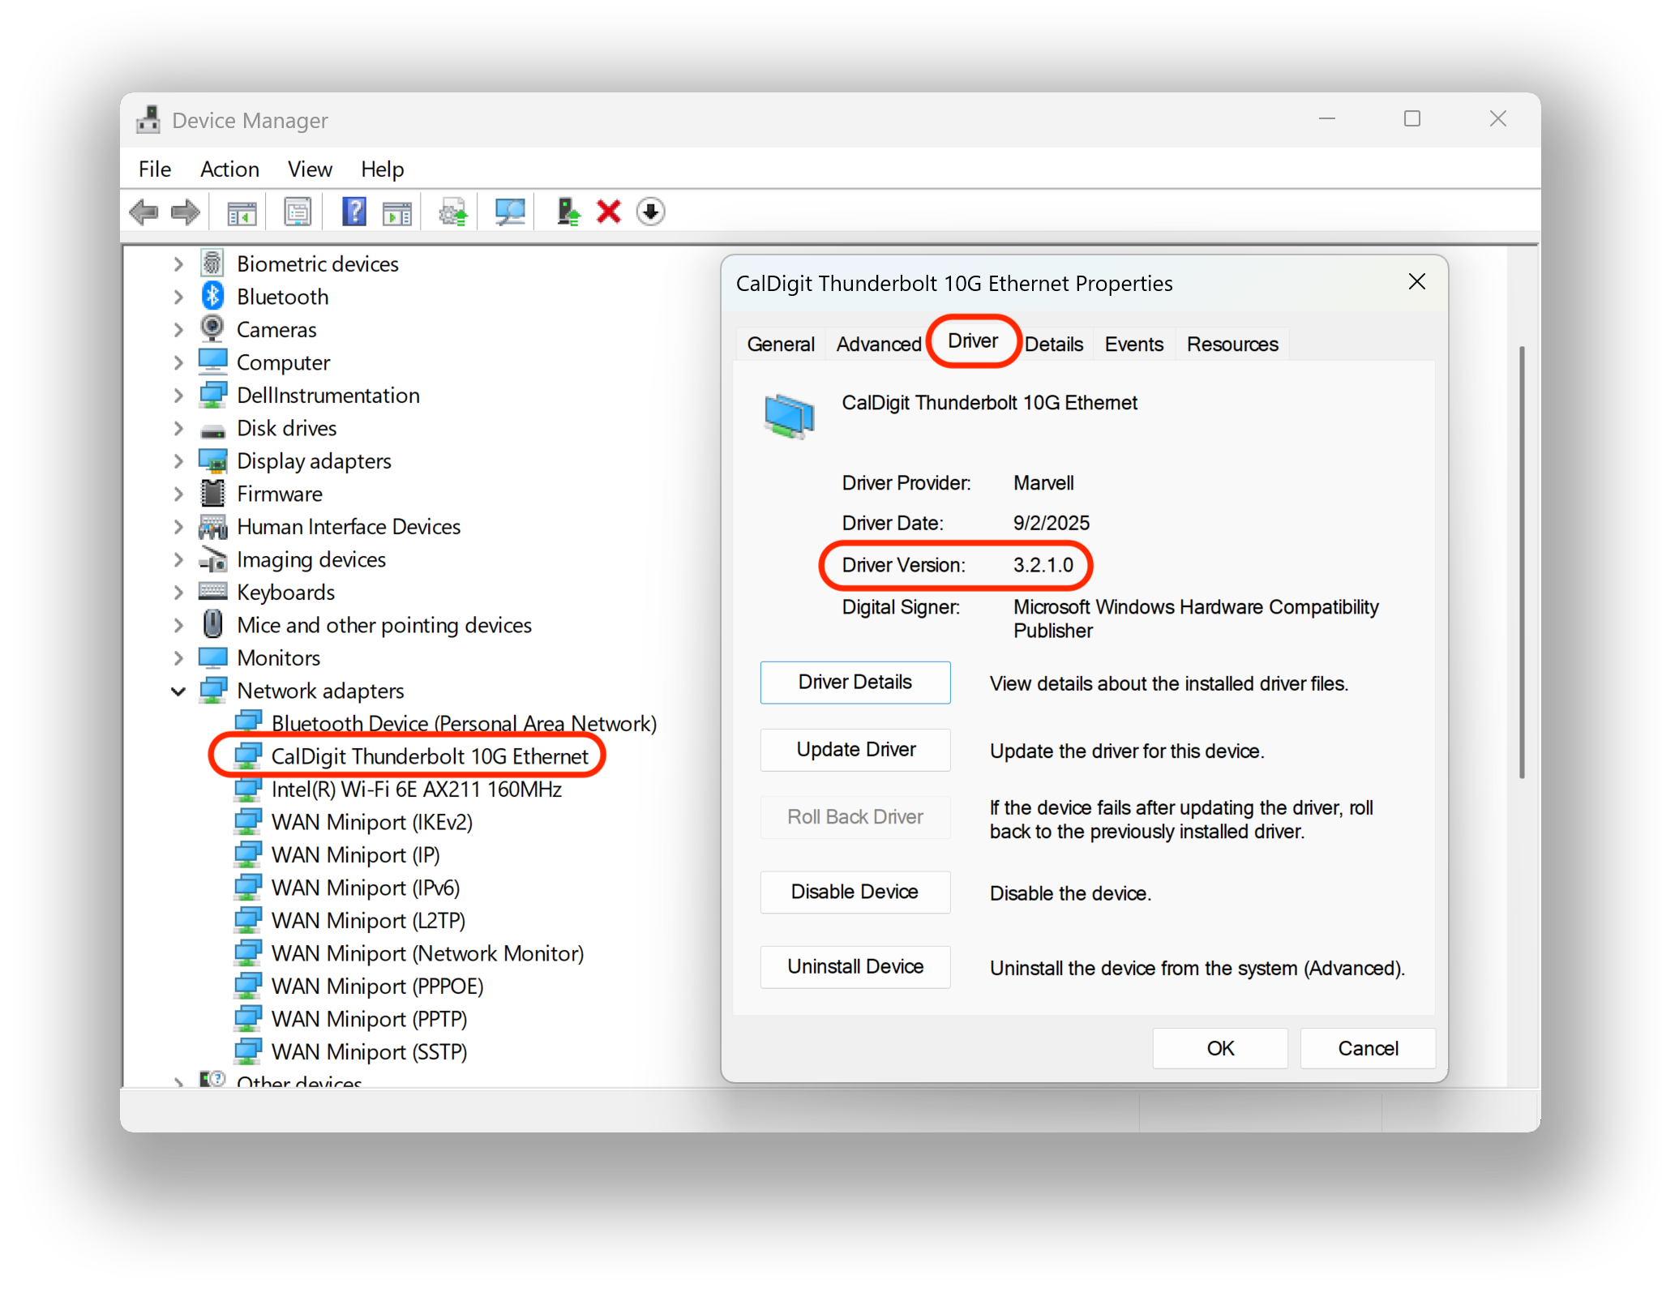Expand the Display adapters category
This screenshot has height=1297, width=1662.
pos(178,461)
